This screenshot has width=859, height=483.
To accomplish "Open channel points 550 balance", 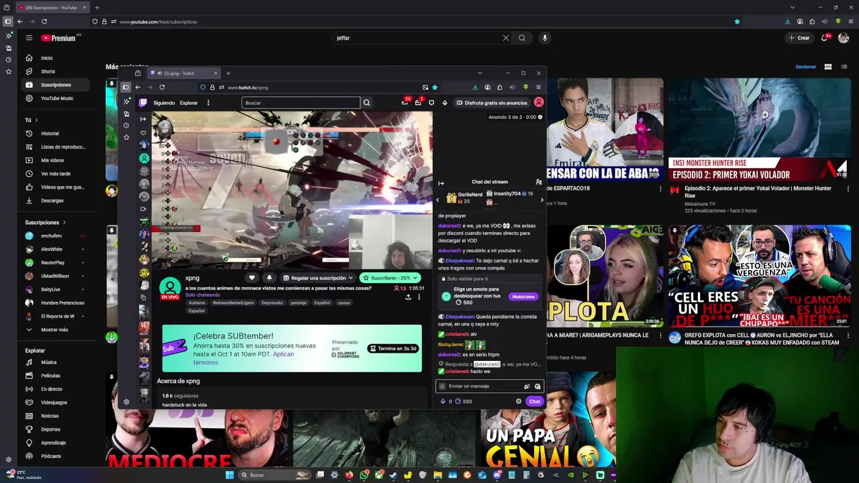I will 464,401.
